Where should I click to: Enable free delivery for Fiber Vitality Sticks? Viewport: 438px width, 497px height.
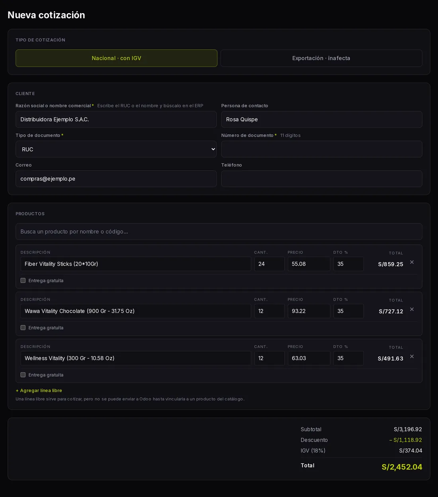tap(23, 280)
